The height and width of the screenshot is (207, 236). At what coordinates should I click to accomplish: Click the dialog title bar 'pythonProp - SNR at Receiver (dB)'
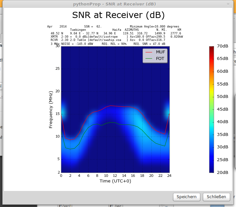114,4
